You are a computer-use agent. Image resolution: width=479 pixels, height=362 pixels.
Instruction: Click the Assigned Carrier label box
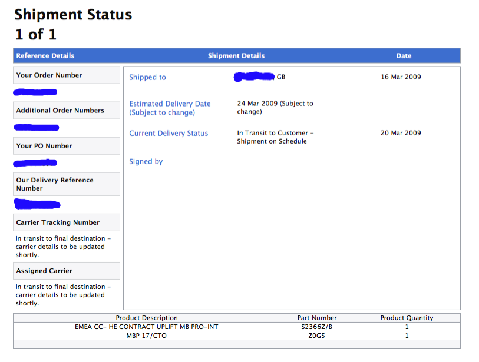point(67,271)
